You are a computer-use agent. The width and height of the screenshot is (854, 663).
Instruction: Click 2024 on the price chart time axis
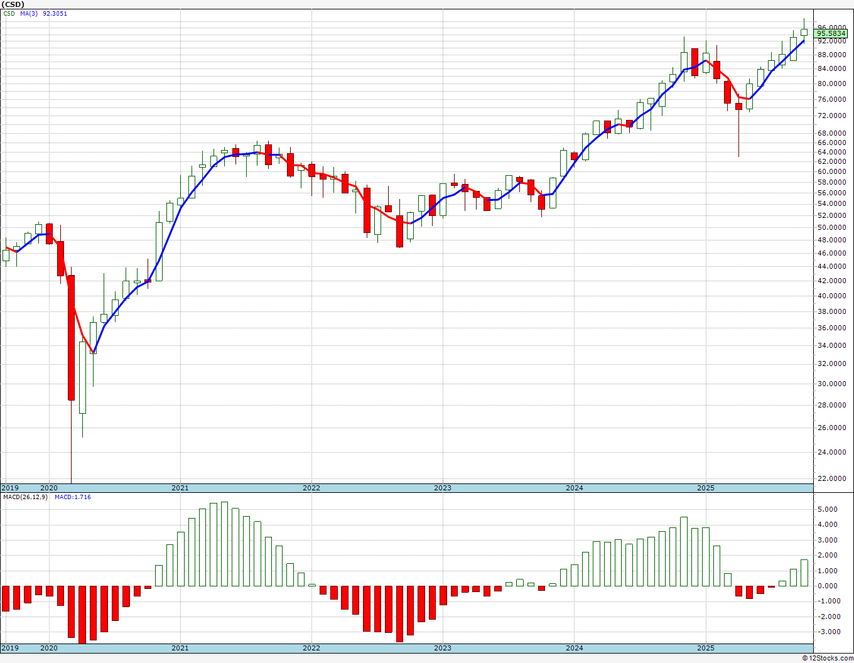574,488
